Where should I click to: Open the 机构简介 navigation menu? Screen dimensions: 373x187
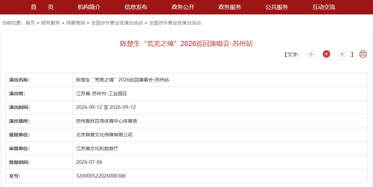click(89, 7)
